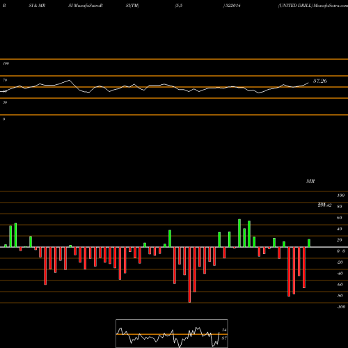
Task: Click the RSI 100 level label
Action: pos(6,63)
